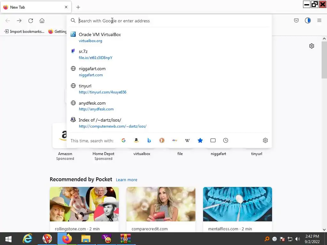This screenshot has height=245, width=327.
Task: Open the Firefox hamburger application menu
Action: [x=319, y=20]
